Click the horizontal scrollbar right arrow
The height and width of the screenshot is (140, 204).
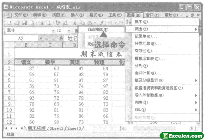click(x=191, y=128)
